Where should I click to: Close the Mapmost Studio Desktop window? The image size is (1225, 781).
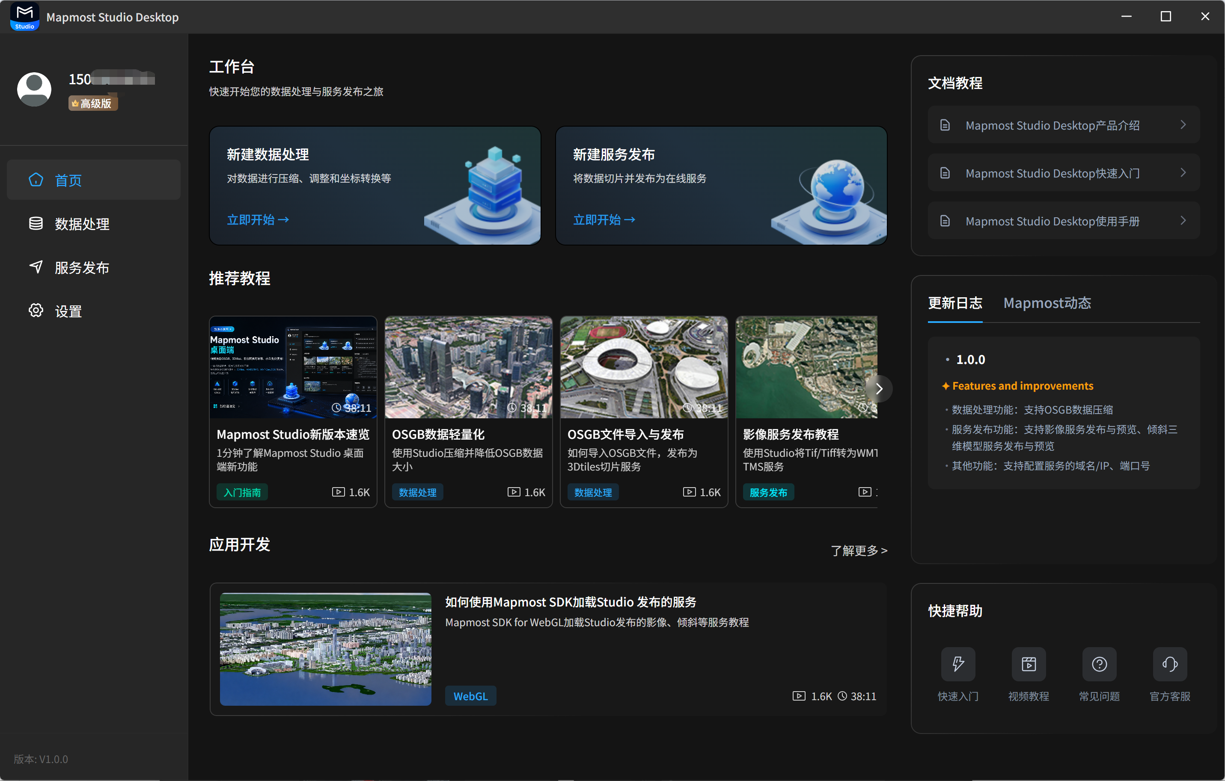click(1205, 16)
